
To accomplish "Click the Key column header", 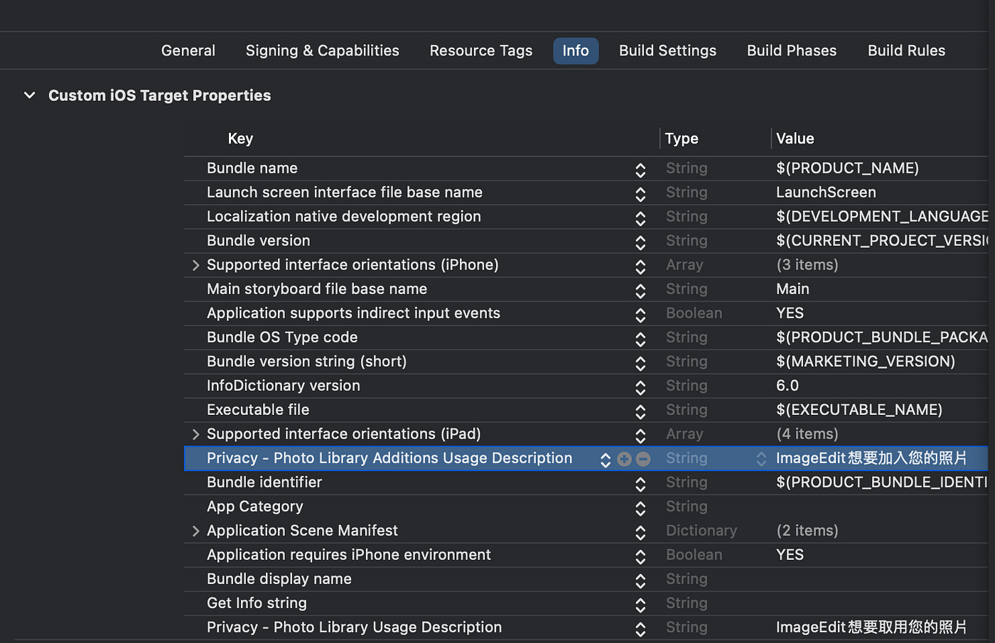I will (x=240, y=139).
